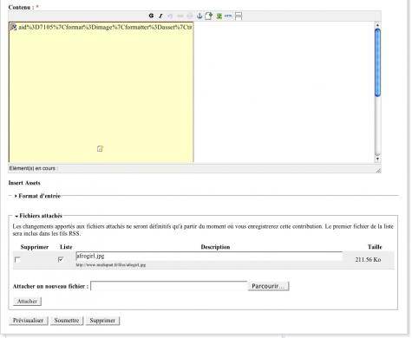This screenshot has width=412, height=338.
Task: Click the 211.56 Ko size value
Action: [x=368, y=260]
